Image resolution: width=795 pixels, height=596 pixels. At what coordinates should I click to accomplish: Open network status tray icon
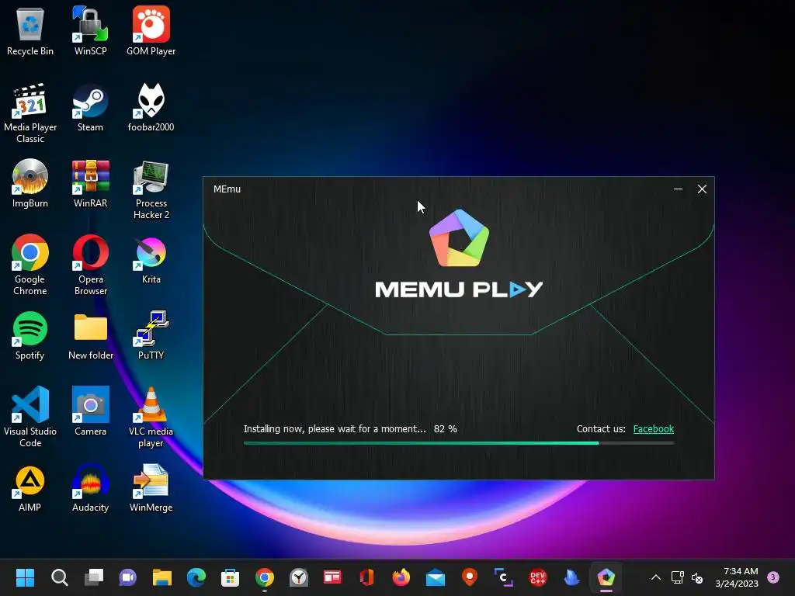(x=677, y=577)
